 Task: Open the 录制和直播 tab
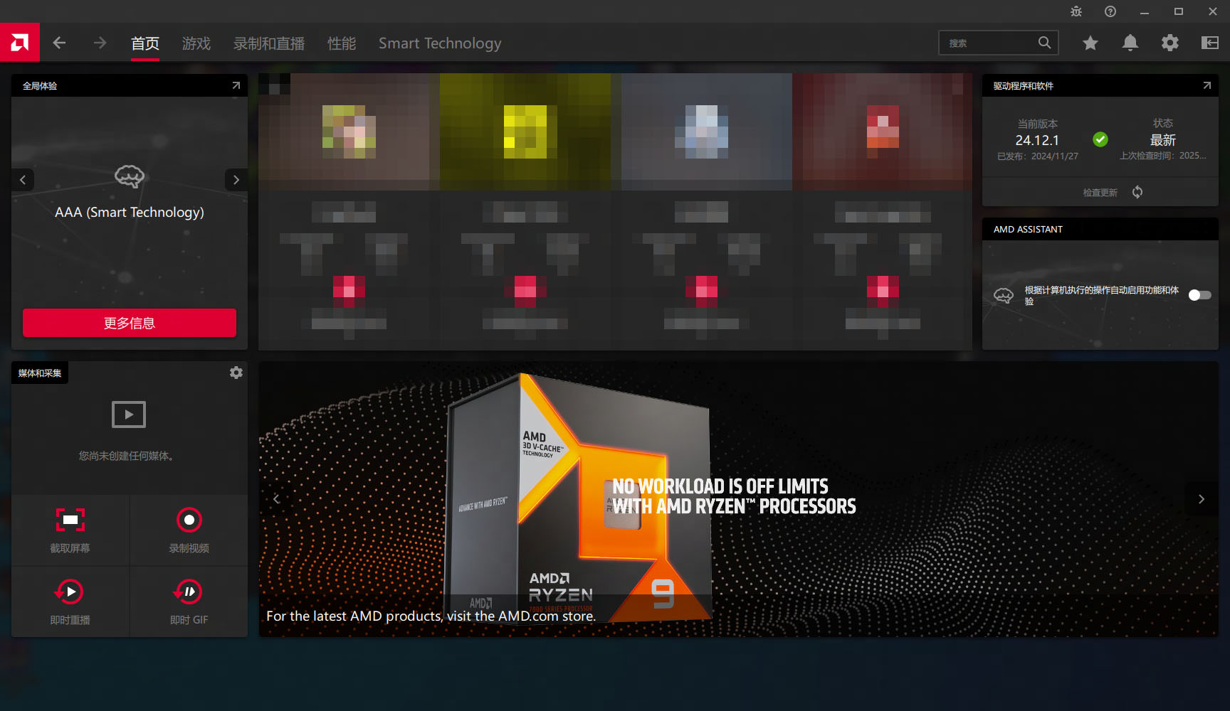pos(269,43)
